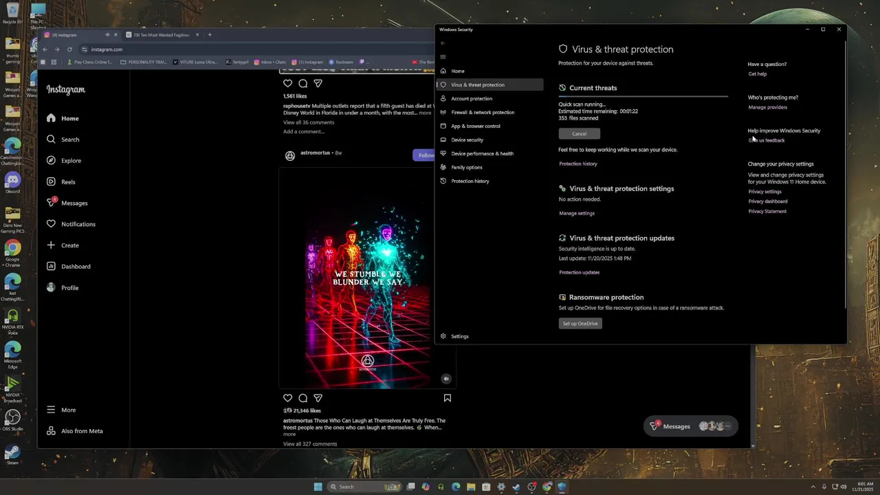Open Instagram Explore

(x=64, y=161)
